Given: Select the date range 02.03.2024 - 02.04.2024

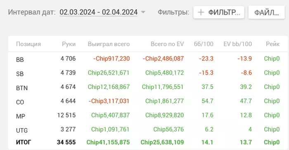Looking at the screenshot, I should [x=98, y=12].
